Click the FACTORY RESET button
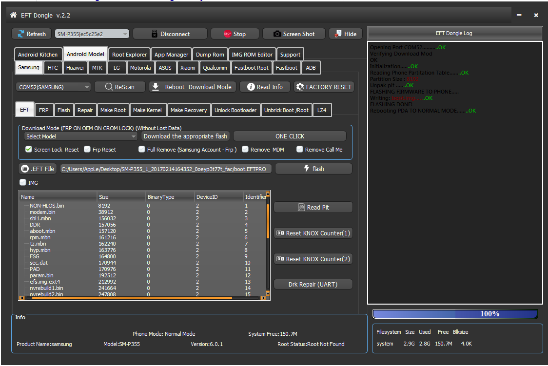This screenshot has height=366, width=548. tap(324, 87)
